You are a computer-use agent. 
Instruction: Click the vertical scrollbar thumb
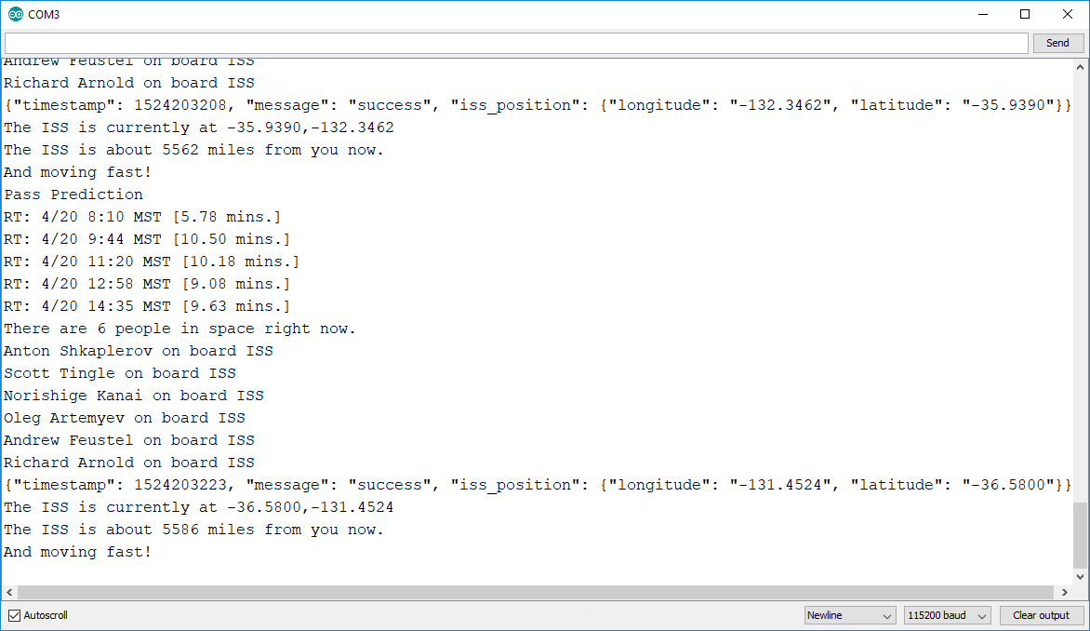(1080, 534)
